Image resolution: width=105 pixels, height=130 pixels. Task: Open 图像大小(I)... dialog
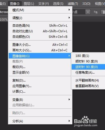pos(40,45)
